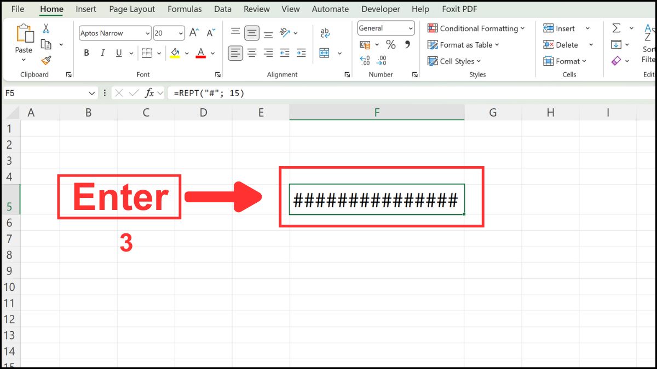Toggle the Merge & Center option

tap(325, 53)
